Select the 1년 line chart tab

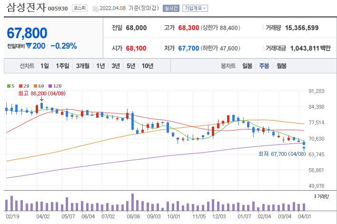pos(100,66)
